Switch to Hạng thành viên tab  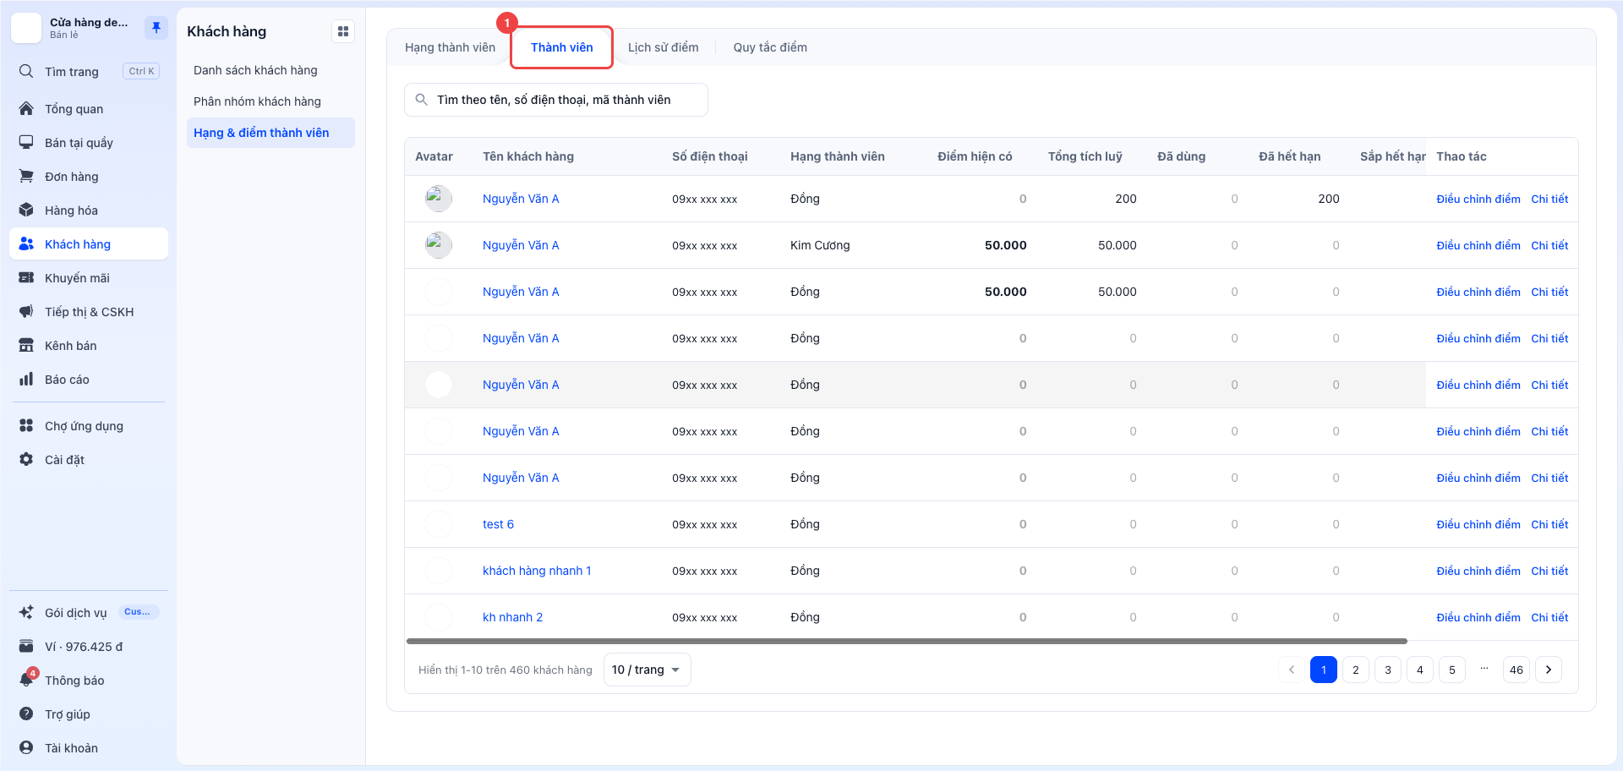click(x=450, y=47)
